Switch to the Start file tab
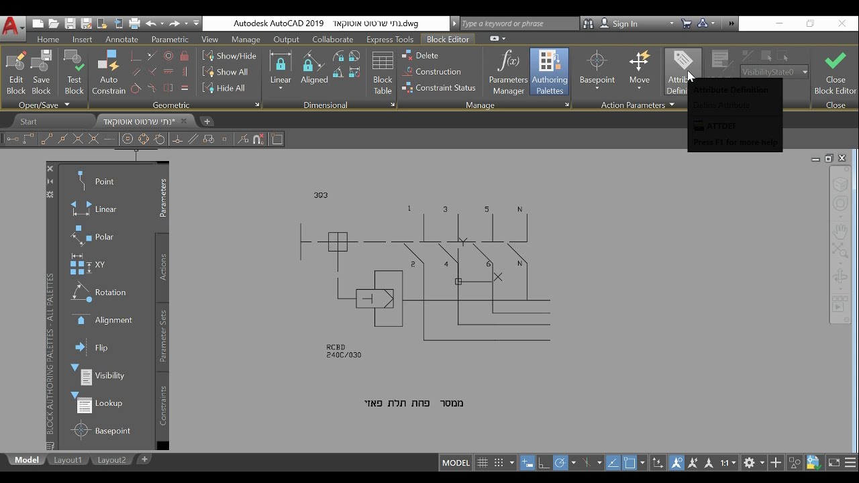Screen dimensions: 859x483 29,121
